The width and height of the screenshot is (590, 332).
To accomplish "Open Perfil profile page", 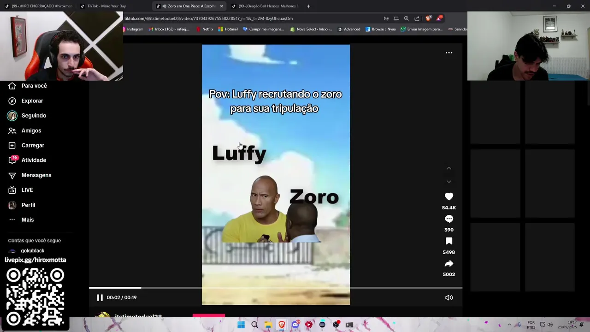I will point(22,205).
